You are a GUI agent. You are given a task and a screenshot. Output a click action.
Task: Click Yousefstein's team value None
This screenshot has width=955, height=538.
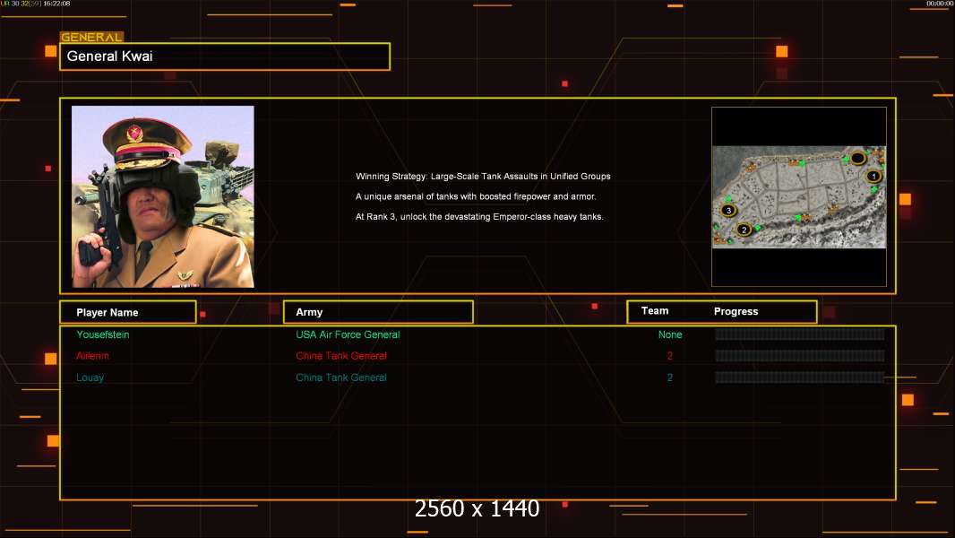coord(670,334)
